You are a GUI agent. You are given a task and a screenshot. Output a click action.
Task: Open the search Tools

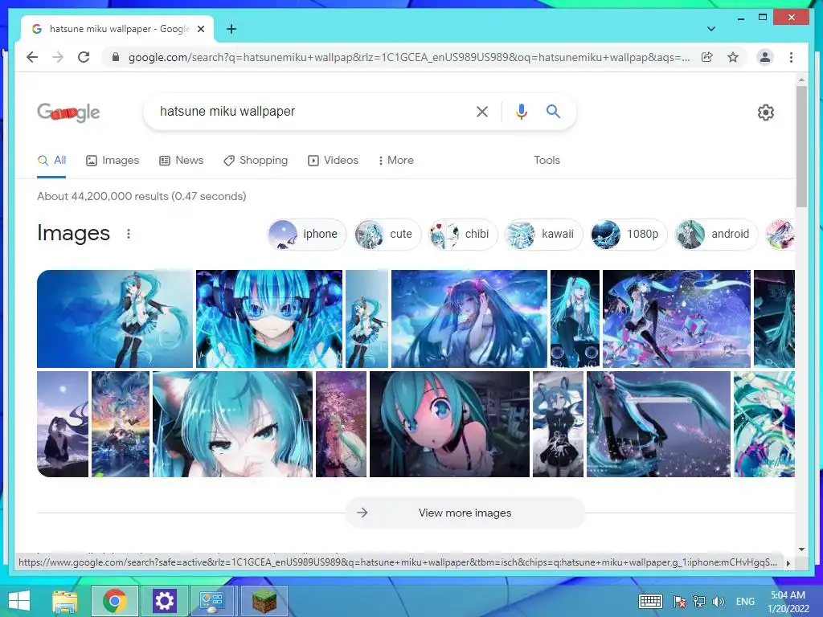[x=547, y=160]
